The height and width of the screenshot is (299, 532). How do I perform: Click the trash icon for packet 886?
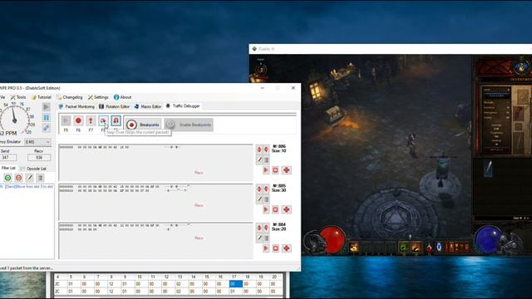point(266,159)
